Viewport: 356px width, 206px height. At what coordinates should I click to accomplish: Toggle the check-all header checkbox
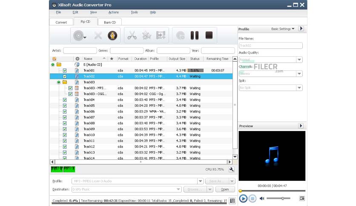point(54,59)
